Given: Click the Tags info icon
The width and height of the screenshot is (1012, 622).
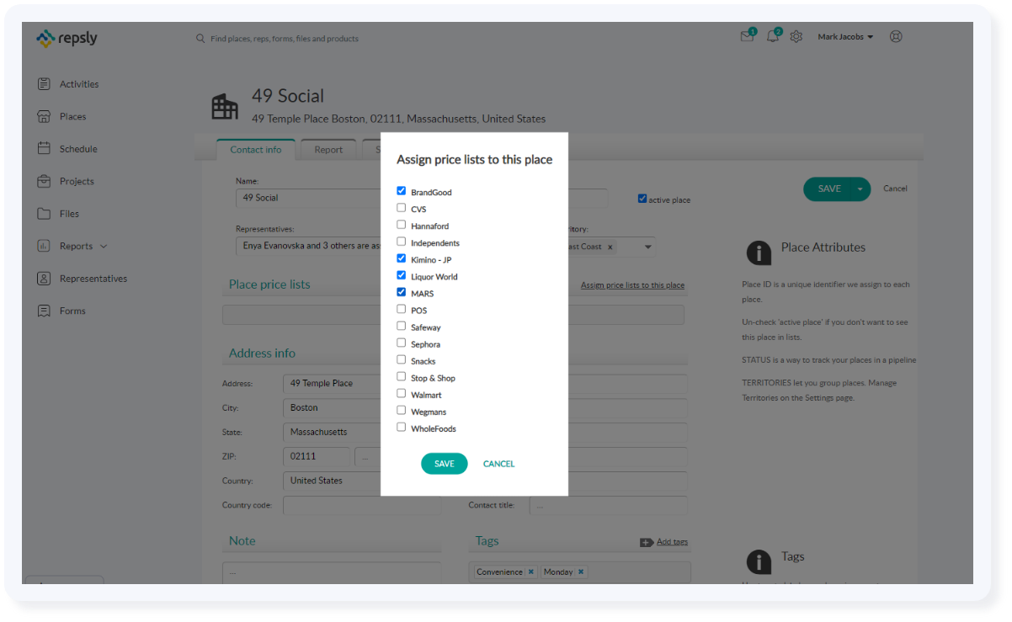Looking at the screenshot, I should pyautogui.click(x=759, y=561).
